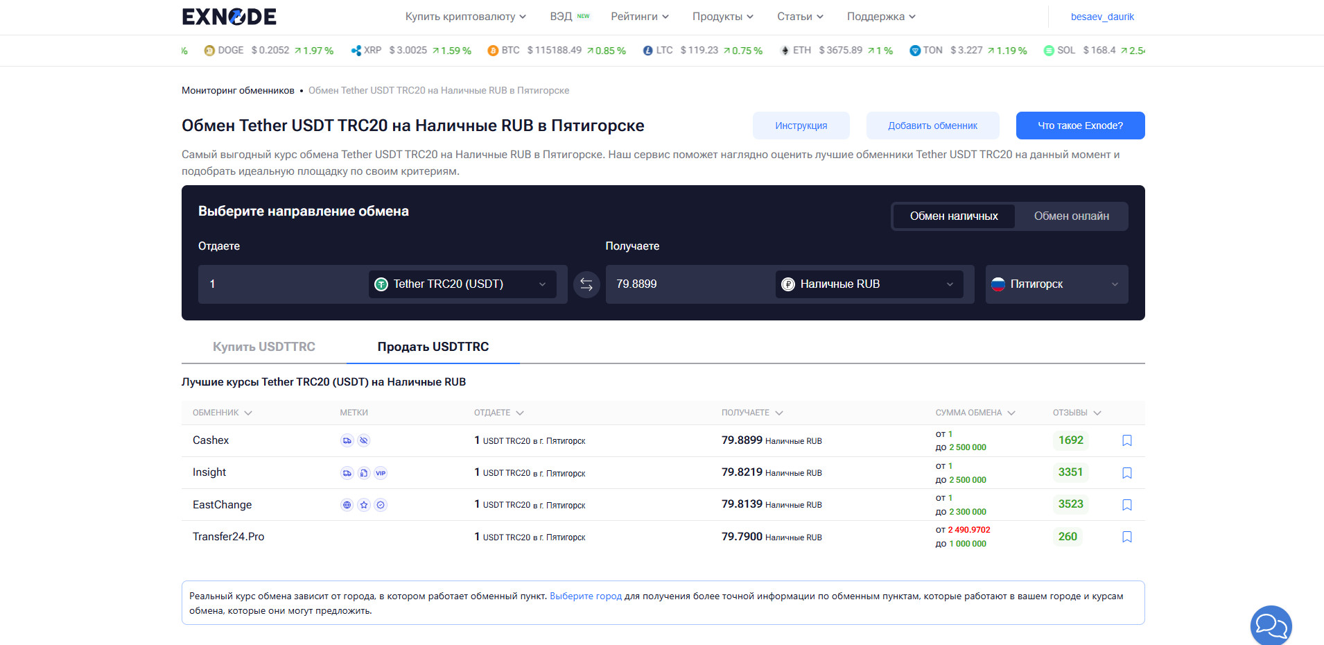Open the live chat bubble
Image resolution: width=1324 pixels, height=645 pixels.
point(1271,626)
